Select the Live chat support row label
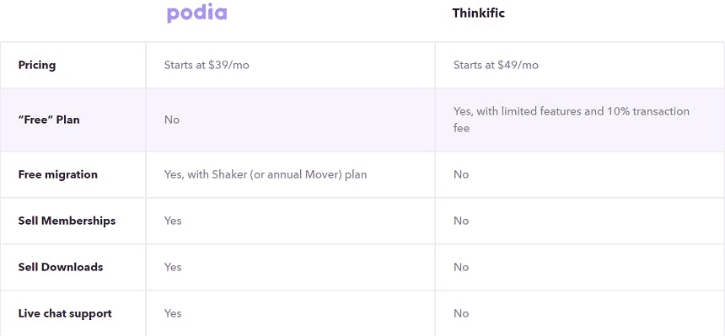725x336 pixels. click(x=65, y=313)
